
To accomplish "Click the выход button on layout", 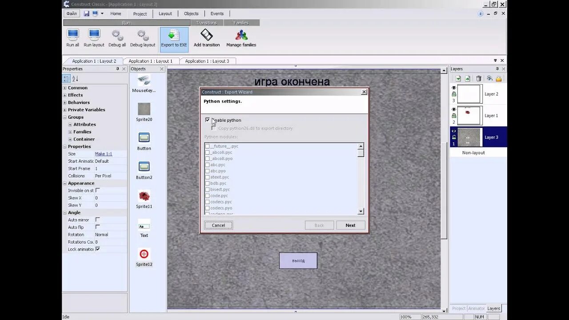I will tap(298, 260).
